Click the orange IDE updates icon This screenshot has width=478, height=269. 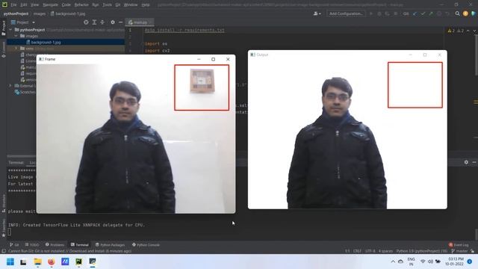coord(465,13)
